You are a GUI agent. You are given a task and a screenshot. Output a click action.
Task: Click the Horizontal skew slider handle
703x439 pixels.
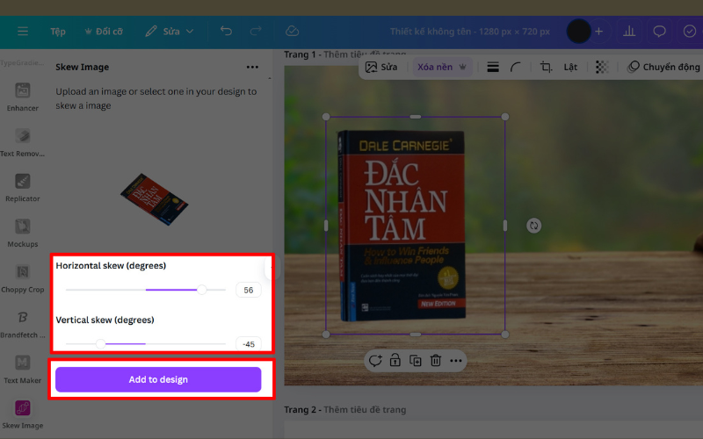coord(202,290)
